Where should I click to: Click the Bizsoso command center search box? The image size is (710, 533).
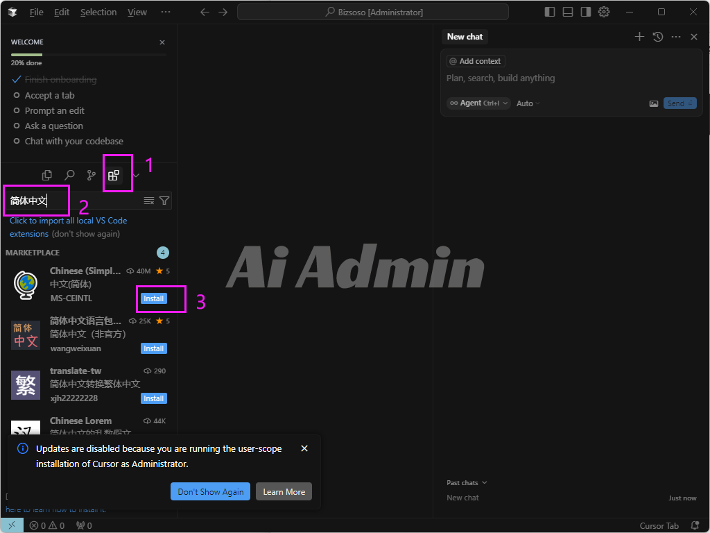point(372,12)
